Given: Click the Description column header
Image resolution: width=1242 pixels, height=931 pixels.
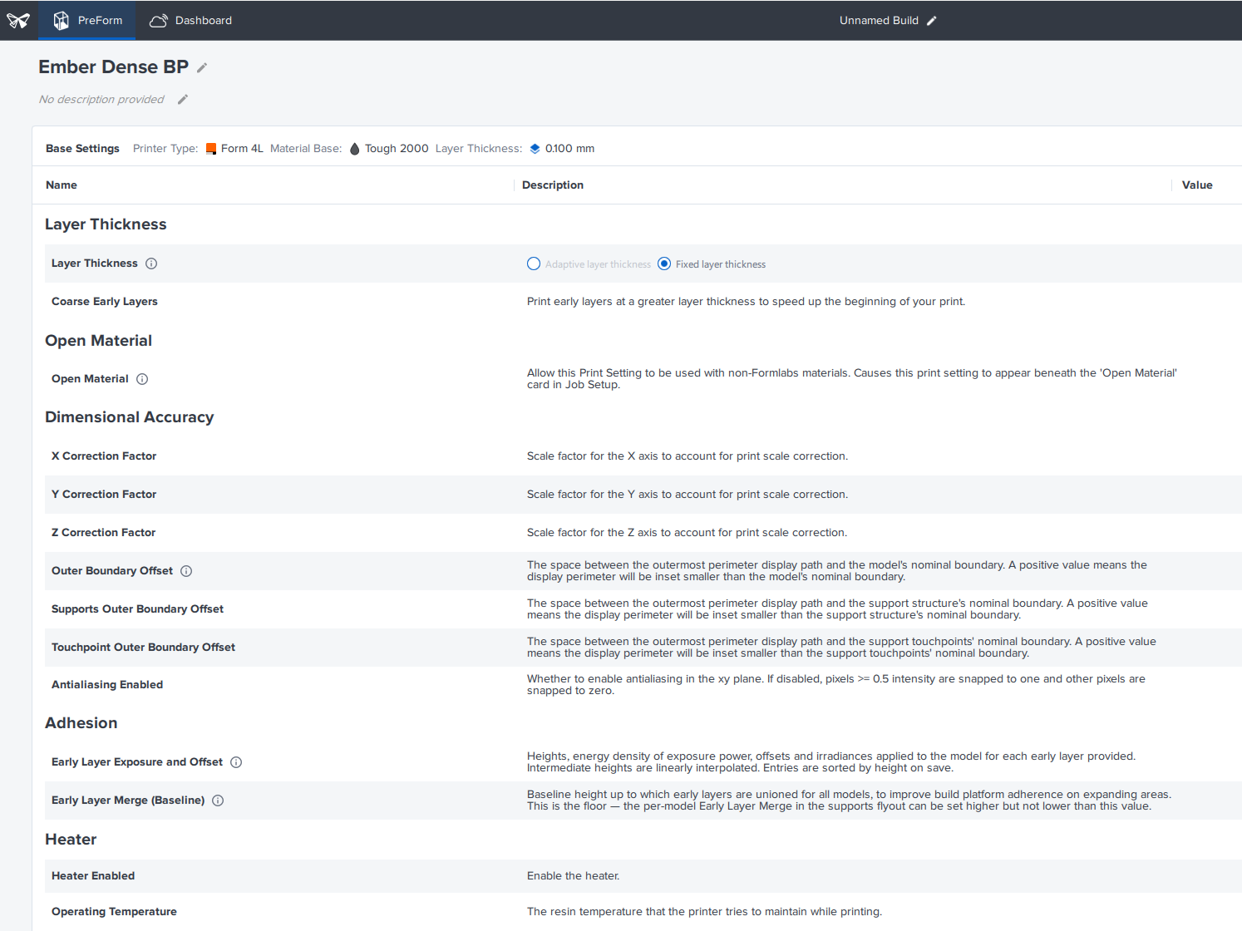Looking at the screenshot, I should [553, 185].
